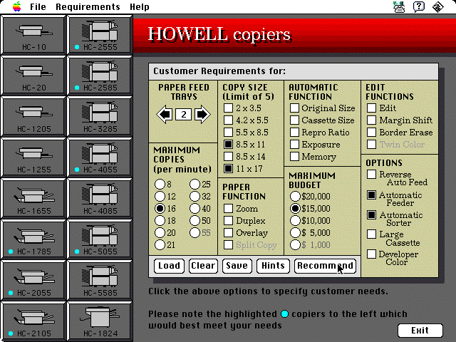Enable the Overlay paper function

click(228, 233)
